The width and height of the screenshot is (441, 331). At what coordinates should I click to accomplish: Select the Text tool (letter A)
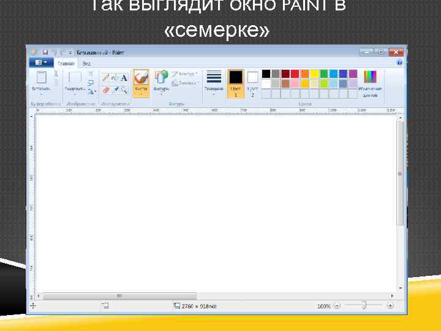click(x=124, y=78)
